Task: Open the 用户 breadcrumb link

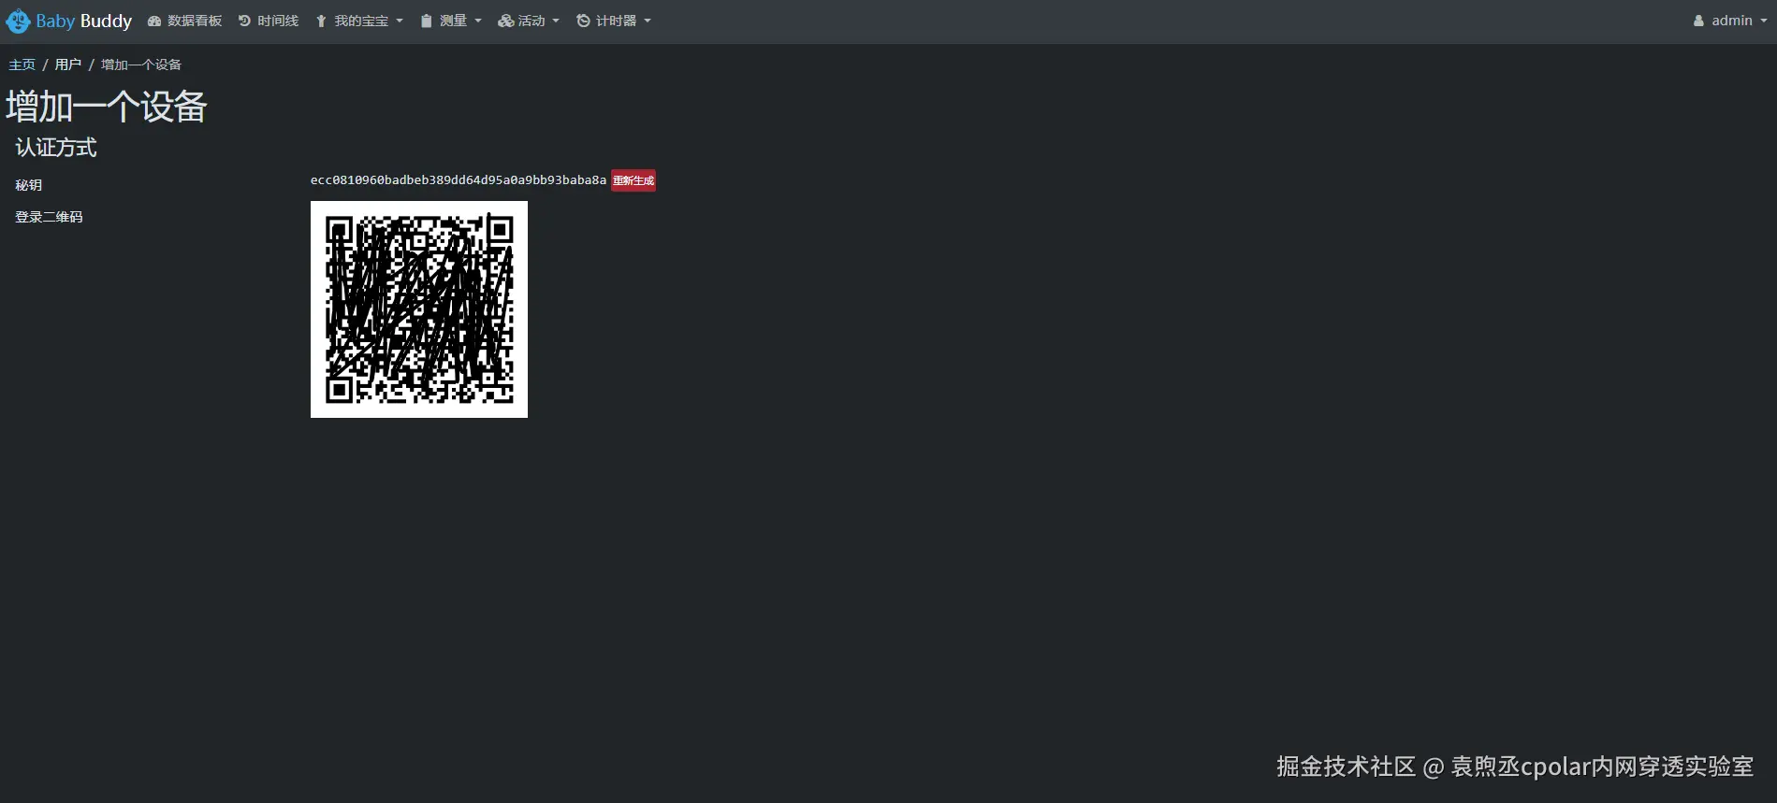Action: [x=68, y=65]
